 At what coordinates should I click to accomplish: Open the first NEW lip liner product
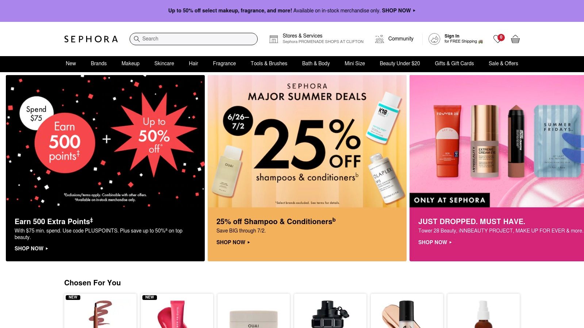click(100, 311)
